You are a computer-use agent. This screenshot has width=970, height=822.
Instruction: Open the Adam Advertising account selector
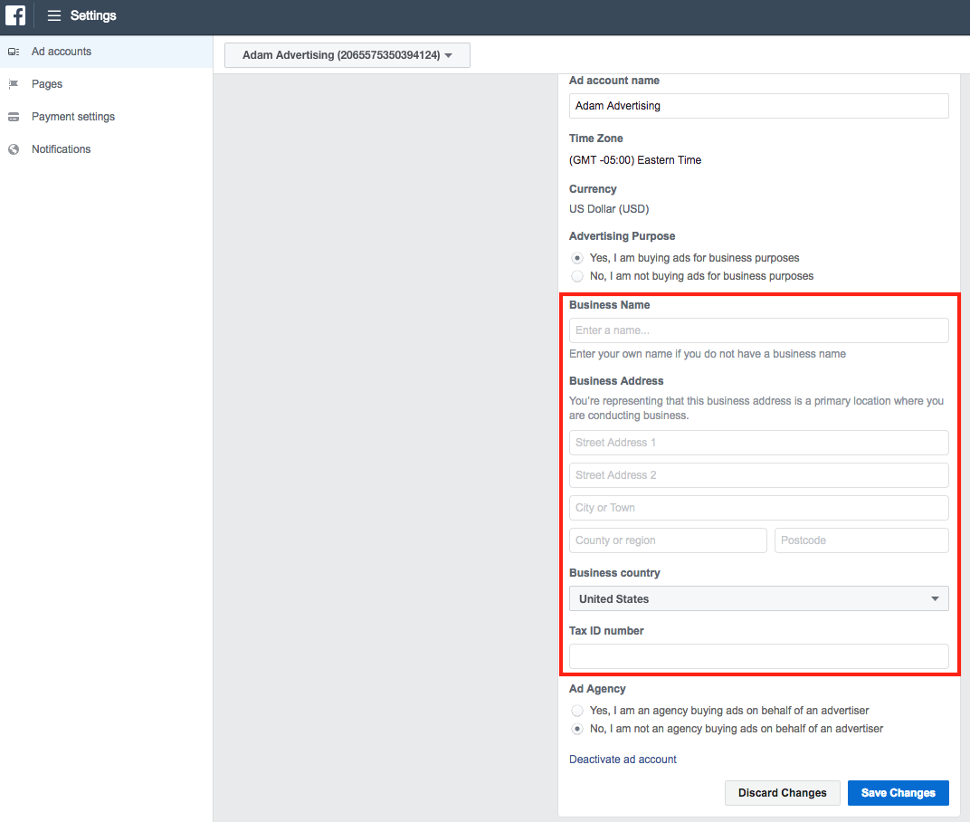(x=347, y=54)
